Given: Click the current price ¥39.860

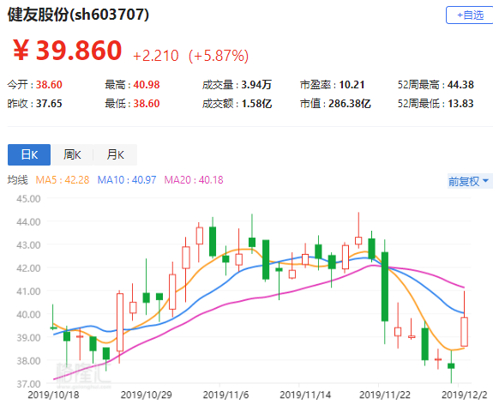Looking at the screenshot, I should [68, 51].
